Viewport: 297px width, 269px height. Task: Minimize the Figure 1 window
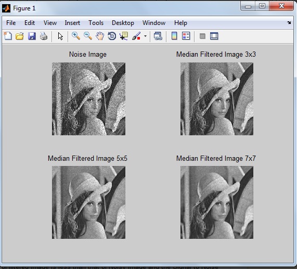pos(248,6)
